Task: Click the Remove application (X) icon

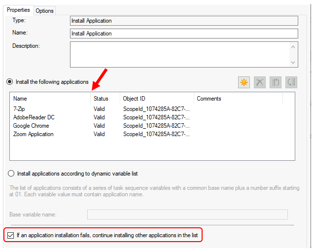Action: 260,82
